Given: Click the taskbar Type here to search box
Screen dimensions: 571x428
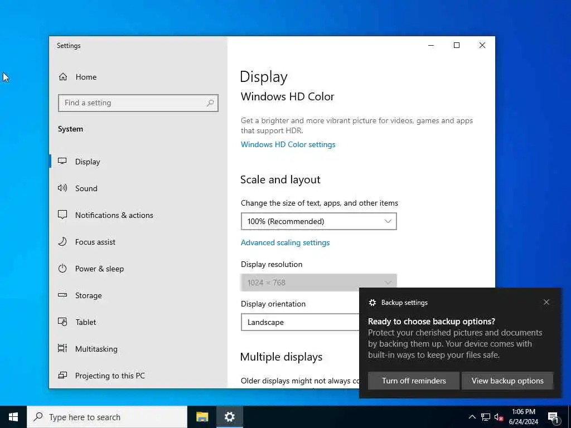Looking at the screenshot, I should pyautogui.click(x=107, y=417).
